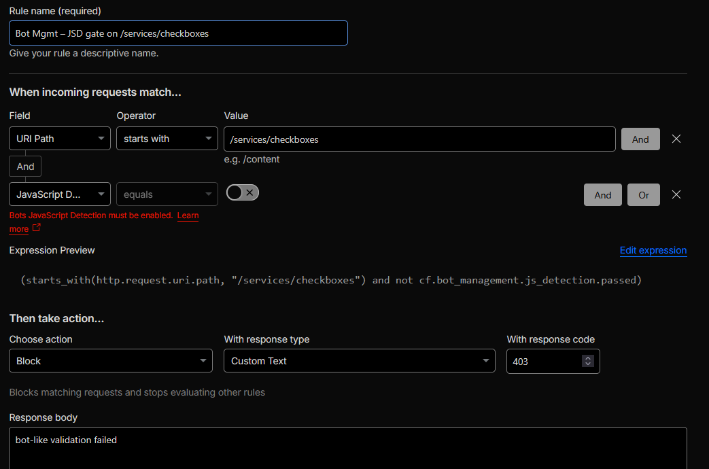Screen dimensions: 709x469
Task: Open the Choose action dropdown showing Block
Action: click(x=110, y=361)
